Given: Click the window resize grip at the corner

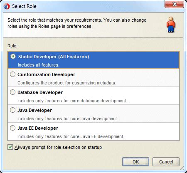Looking at the screenshot, I should click(x=182, y=168).
